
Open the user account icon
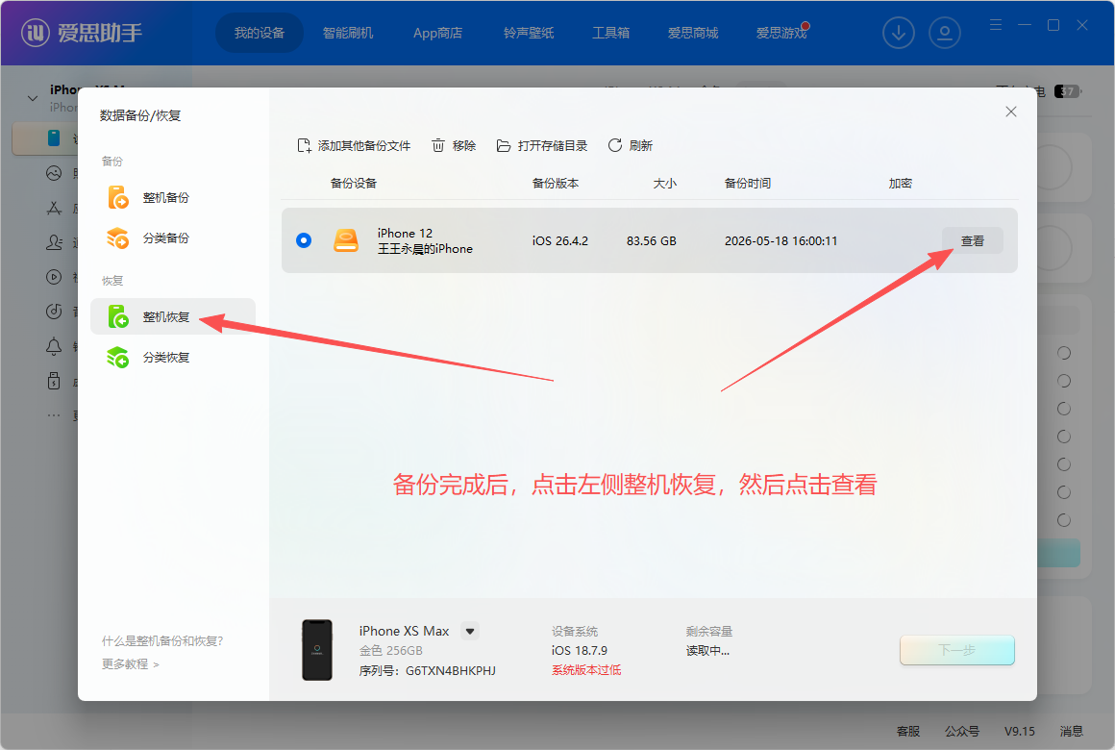point(944,33)
